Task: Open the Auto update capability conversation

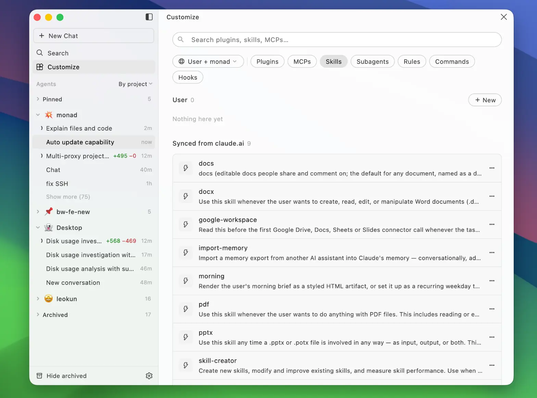Action: [93, 142]
